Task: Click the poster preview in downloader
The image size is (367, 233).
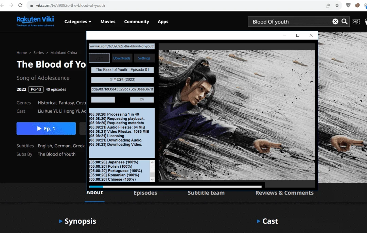Action: coord(237,115)
